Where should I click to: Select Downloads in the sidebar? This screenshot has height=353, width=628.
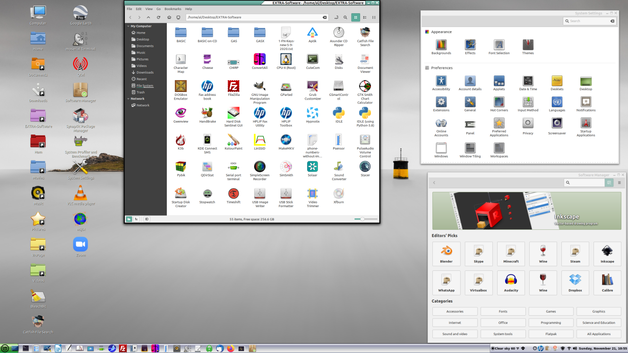[x=145, y=72]
